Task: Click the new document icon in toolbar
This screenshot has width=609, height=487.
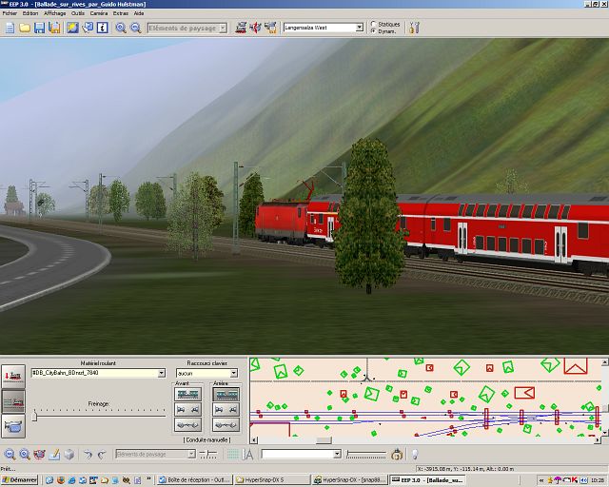Action: (x=10, y=29)
